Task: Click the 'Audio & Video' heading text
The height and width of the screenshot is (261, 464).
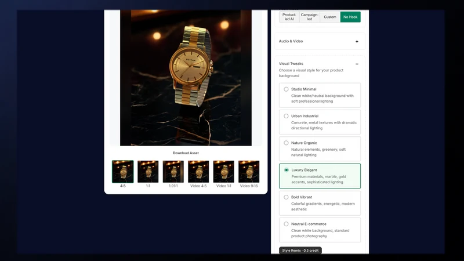Action: tap(291, 41)
